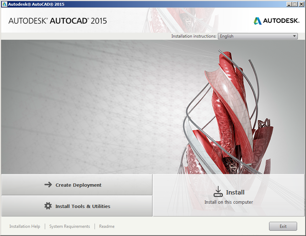Click the "Installation instructions:" label
This screenshot has height=236, width=306.
(194, 36)
